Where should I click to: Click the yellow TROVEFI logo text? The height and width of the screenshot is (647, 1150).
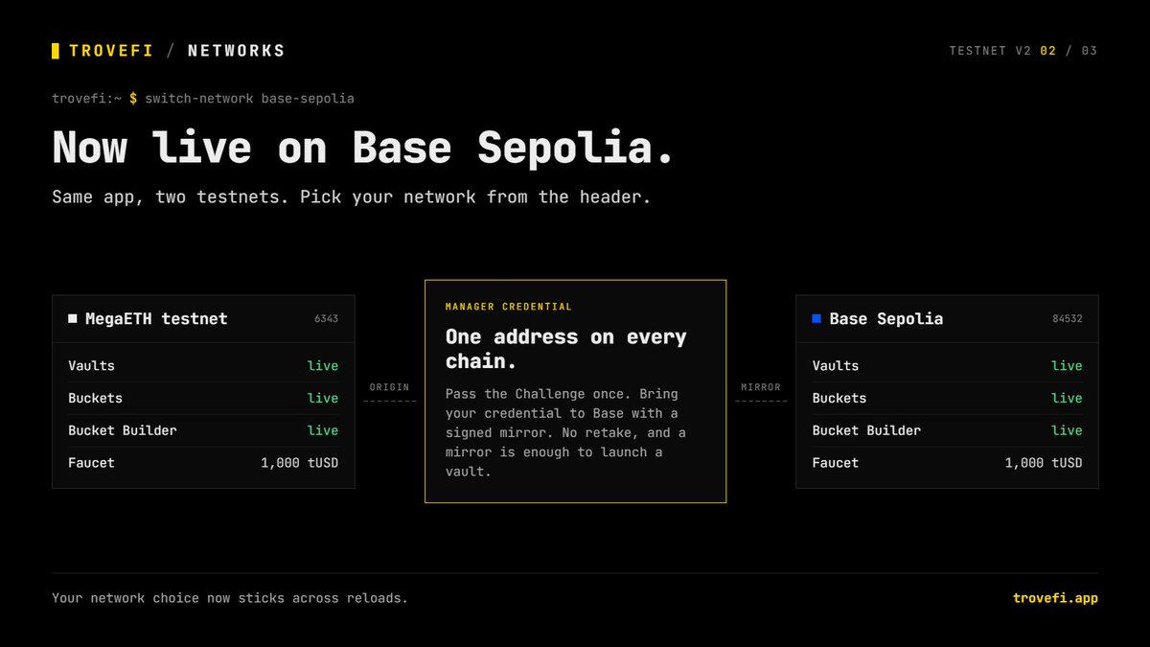pyautogui.click(x=111, y=51)
